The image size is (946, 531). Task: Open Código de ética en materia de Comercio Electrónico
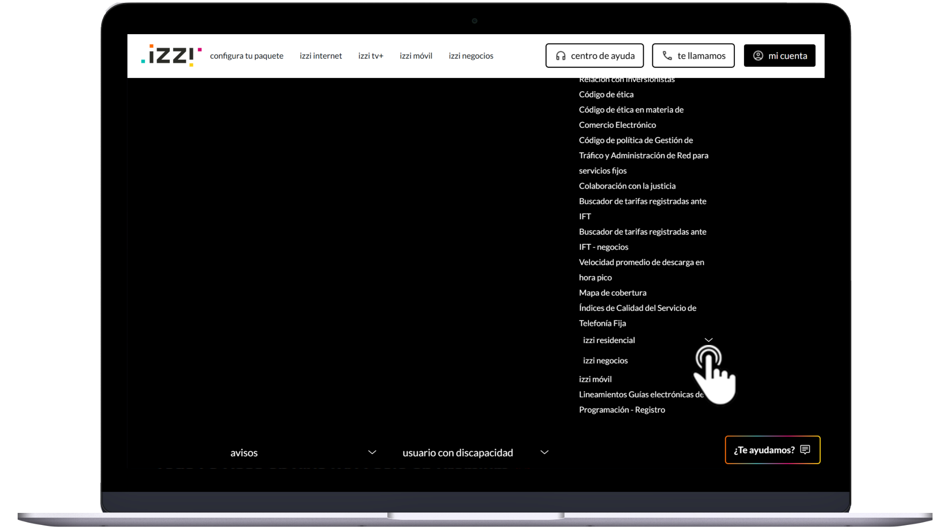(631, 117)
